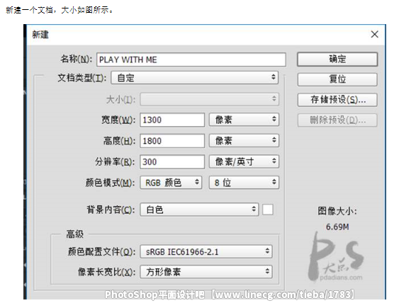Click the 名称 field containing PLAY WITH ME
This screenshot has height=308, width=394.
(x=191, y=59)
